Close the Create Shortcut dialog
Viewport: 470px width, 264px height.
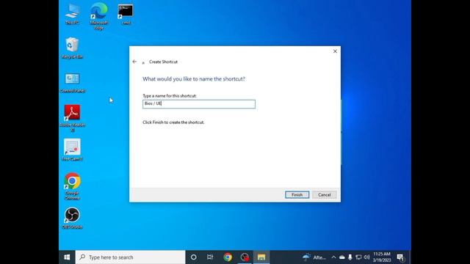(335, 51)
